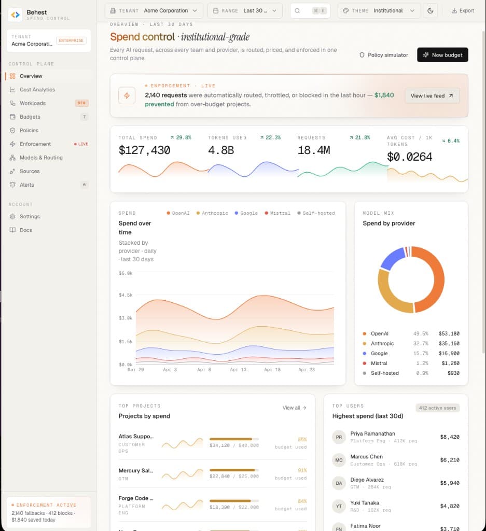Select the Workloads icon in the sidebar
Image resolution: width=486 pixels, height=531 pixels.
[x=11, y=103]
